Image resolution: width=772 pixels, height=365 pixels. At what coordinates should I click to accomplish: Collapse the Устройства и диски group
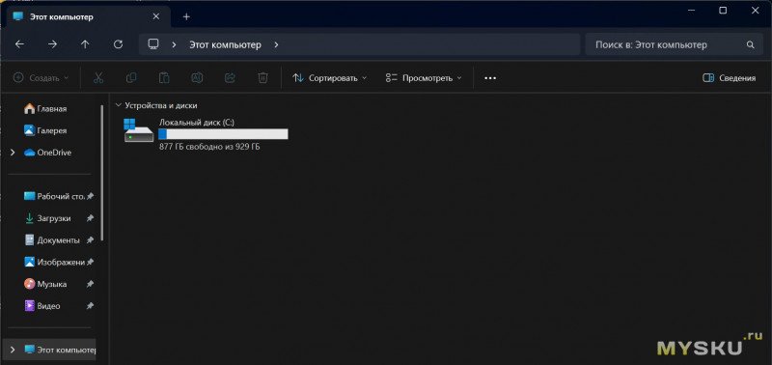118,105
